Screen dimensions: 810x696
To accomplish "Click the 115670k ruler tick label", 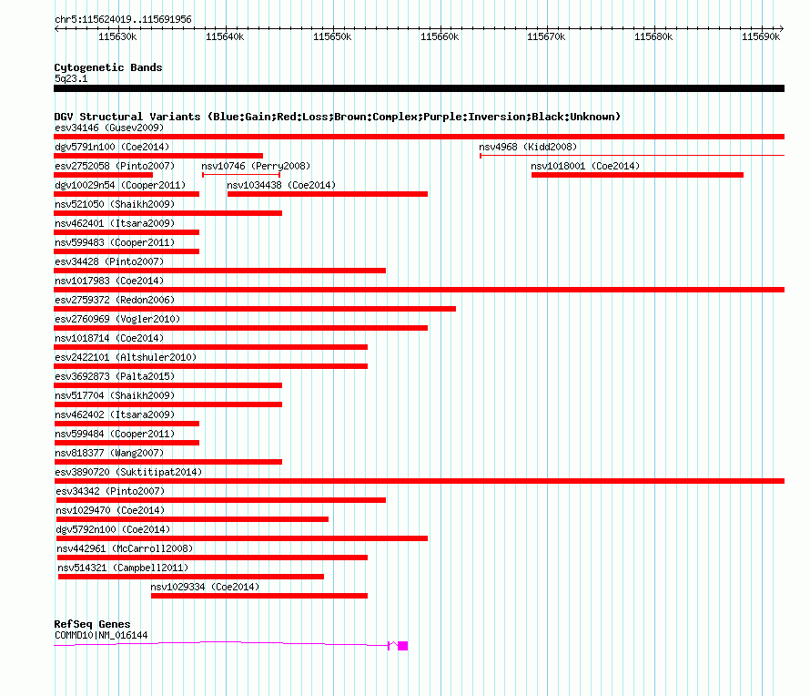I will pyautogui.click(x=547, y=36).
